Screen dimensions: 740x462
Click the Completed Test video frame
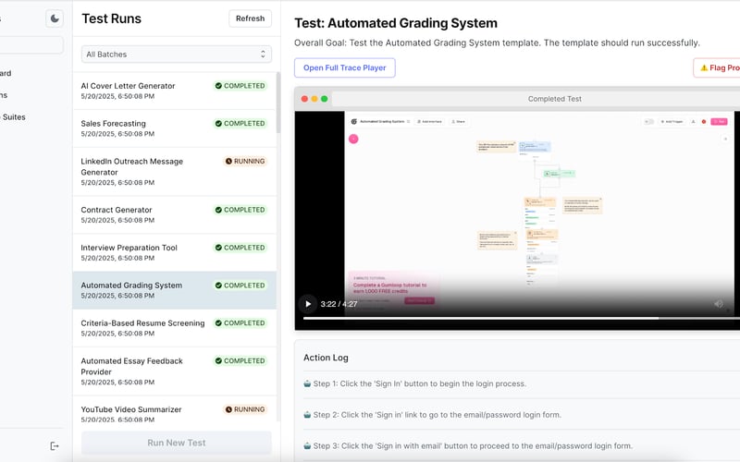click(x=517, y=220)
